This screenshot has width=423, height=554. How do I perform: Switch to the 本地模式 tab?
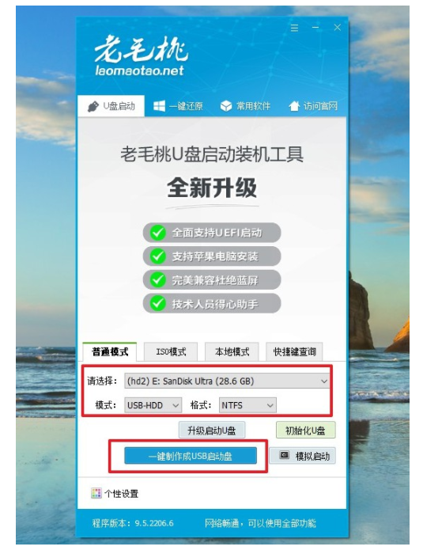click(x=232, y=352)
